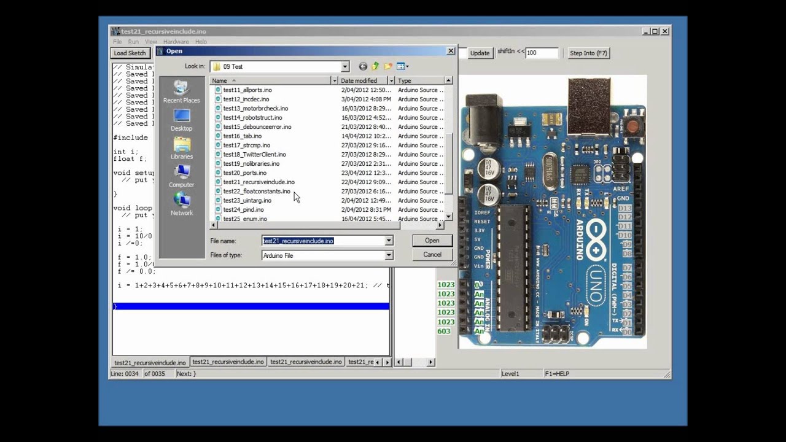786x442 pixels.
Task: Select test24_pind.ino in the file list
Action: [x=243, y=209]
